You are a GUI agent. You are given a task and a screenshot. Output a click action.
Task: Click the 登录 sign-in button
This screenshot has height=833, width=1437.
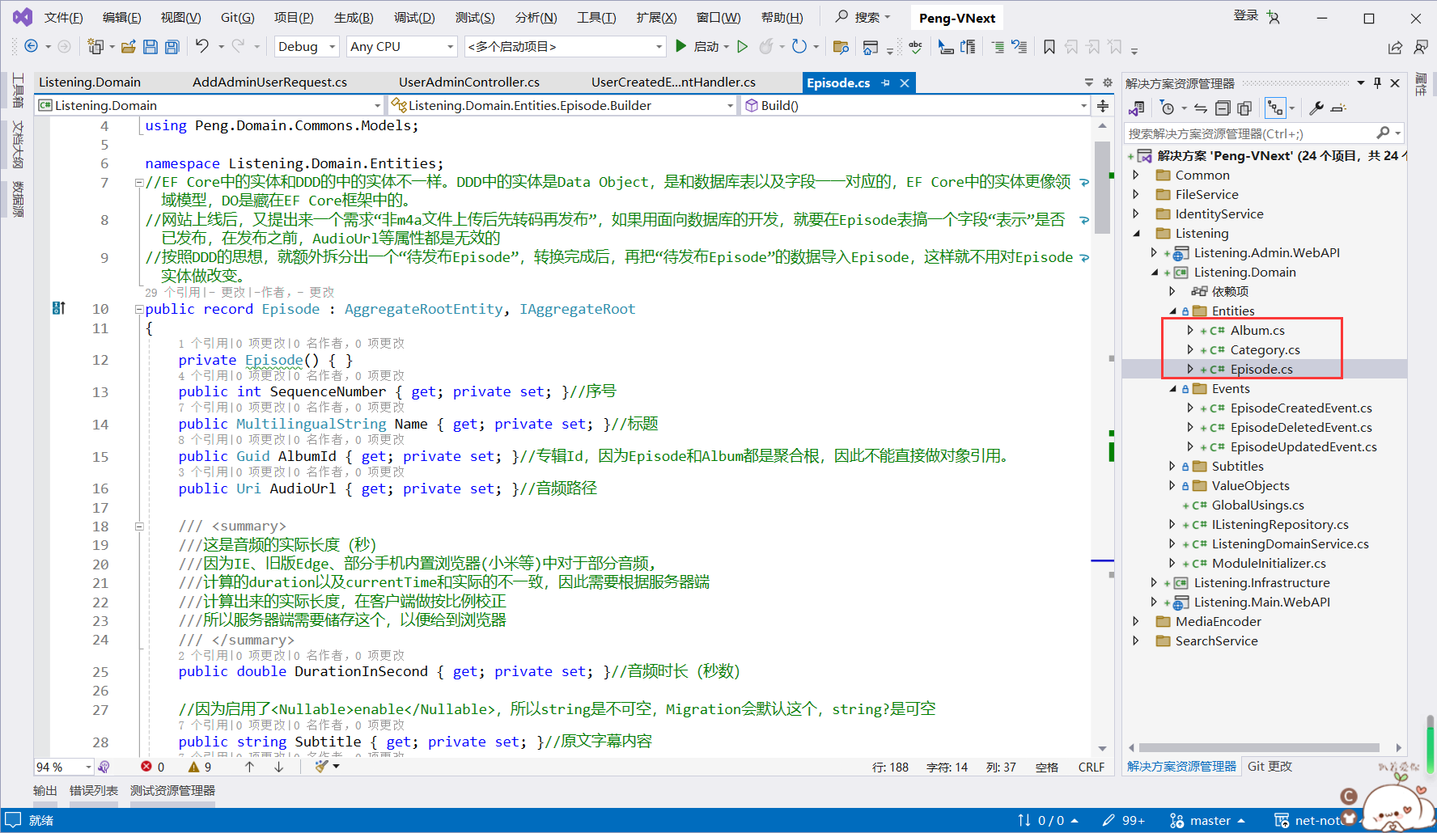tap(1245, 15)
